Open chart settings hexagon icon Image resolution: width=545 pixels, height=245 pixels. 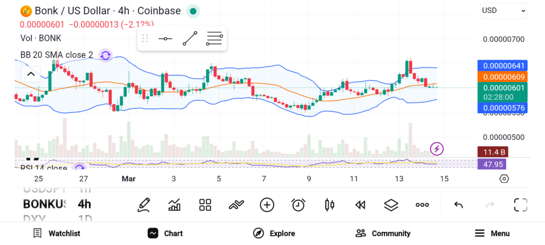pos(504,179)
